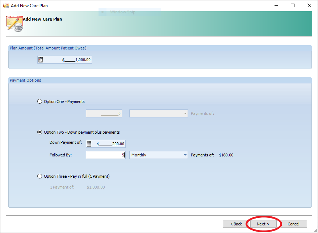This screenshot has height=233, width=318.
Task: Open the calculator in the Down Payment field
Action: click(89, 144)
